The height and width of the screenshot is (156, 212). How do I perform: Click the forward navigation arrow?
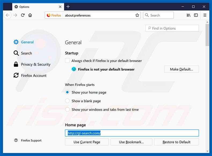(x=15, y=15)
